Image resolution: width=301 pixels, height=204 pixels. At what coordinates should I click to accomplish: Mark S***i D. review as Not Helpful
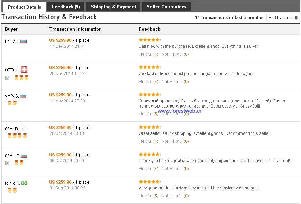click(175, 141)
